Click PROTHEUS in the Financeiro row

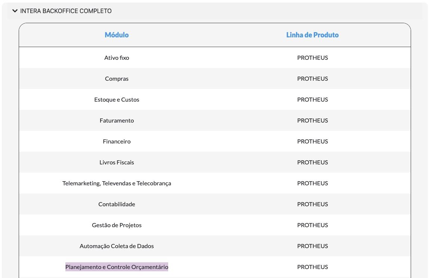click(x=312, y=142)
